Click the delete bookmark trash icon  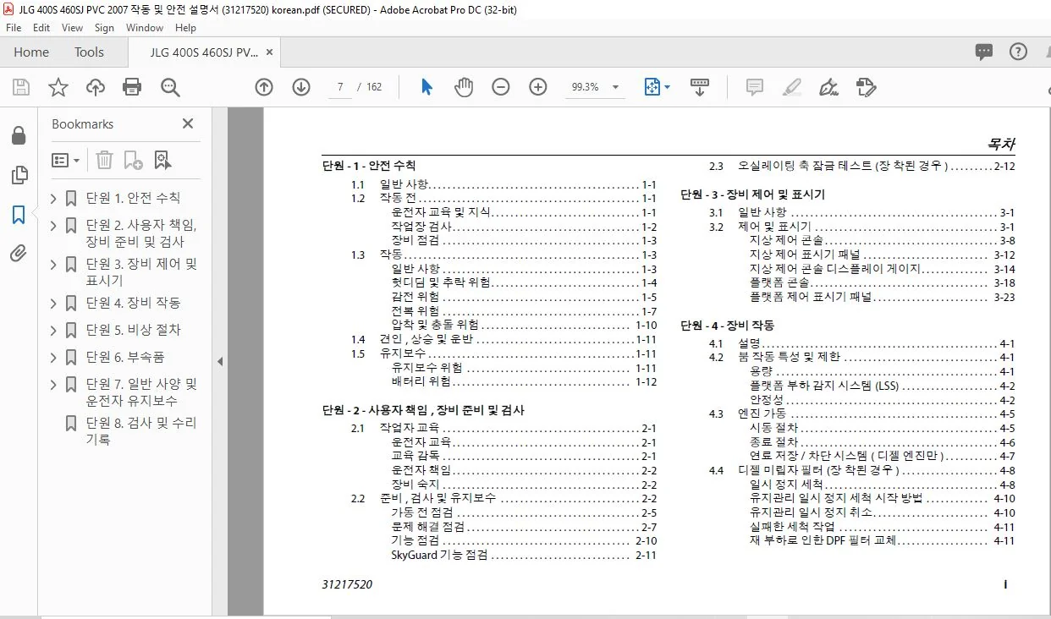pyautogui.click(x=104, y=160)
